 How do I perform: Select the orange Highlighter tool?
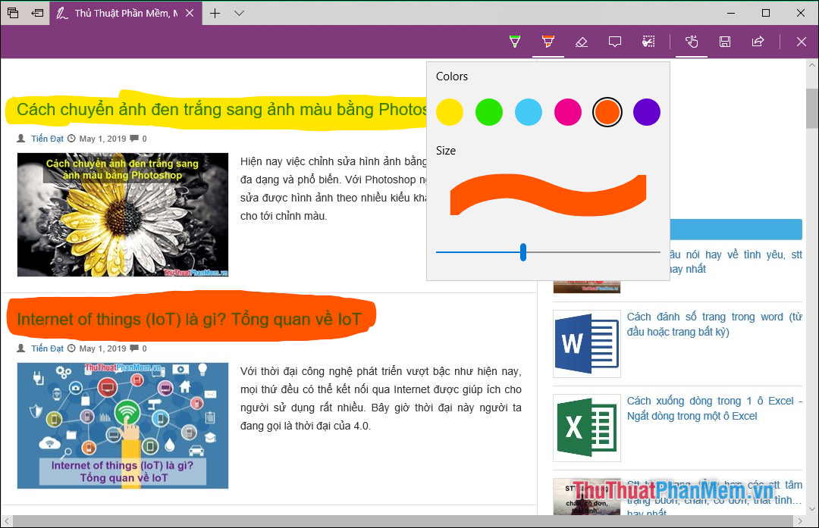pos(548,42)
